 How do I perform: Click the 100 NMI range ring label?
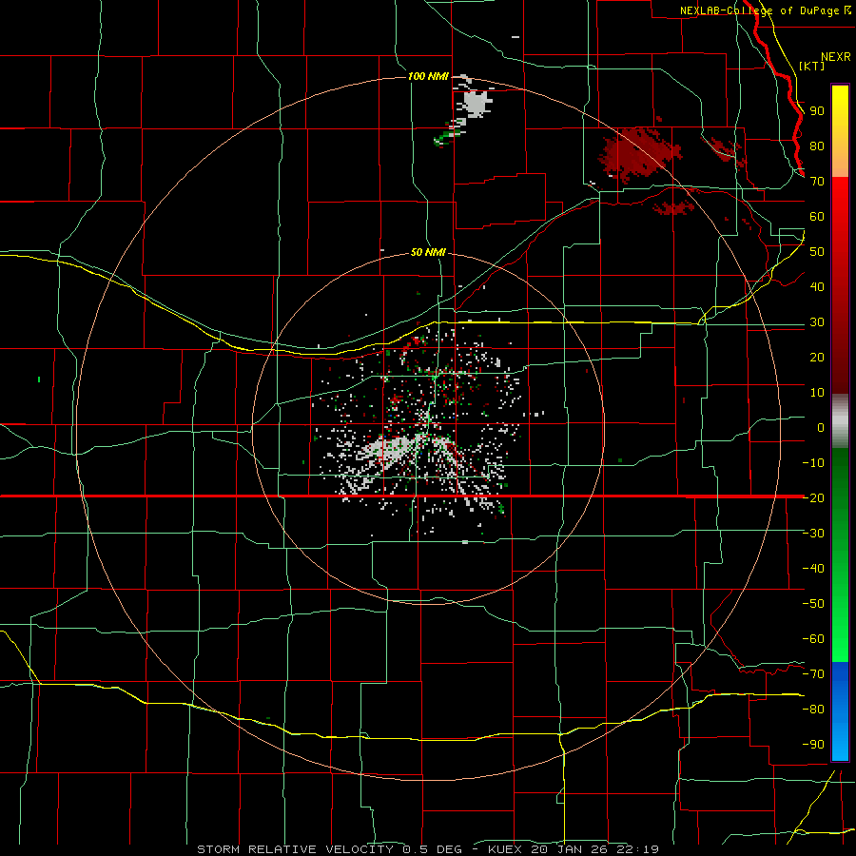(x=428, y=76)
